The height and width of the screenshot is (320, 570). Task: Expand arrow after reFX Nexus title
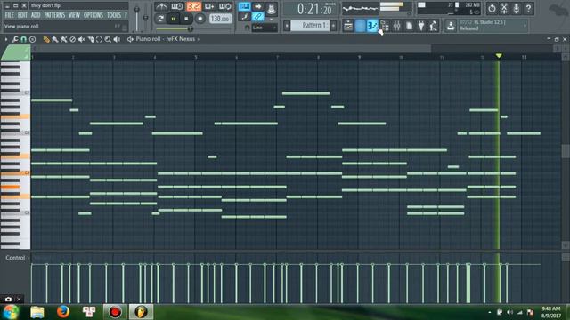tap(198, 39)
